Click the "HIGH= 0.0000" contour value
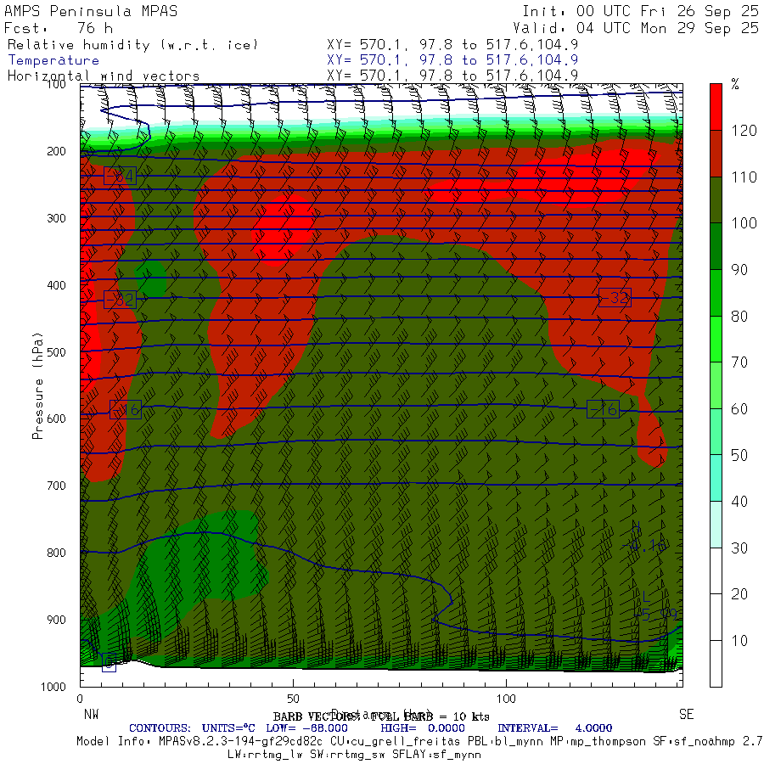Screen dimensions: 764x764 [x=423, y=728]
